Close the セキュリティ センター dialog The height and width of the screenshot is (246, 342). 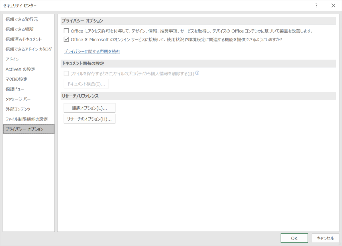pyautogui.click(x=333, y=5)
